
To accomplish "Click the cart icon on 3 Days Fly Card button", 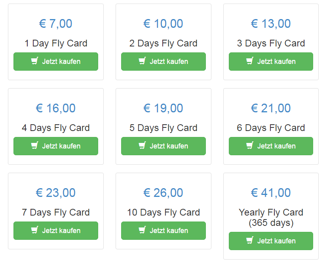I will 249,62.
